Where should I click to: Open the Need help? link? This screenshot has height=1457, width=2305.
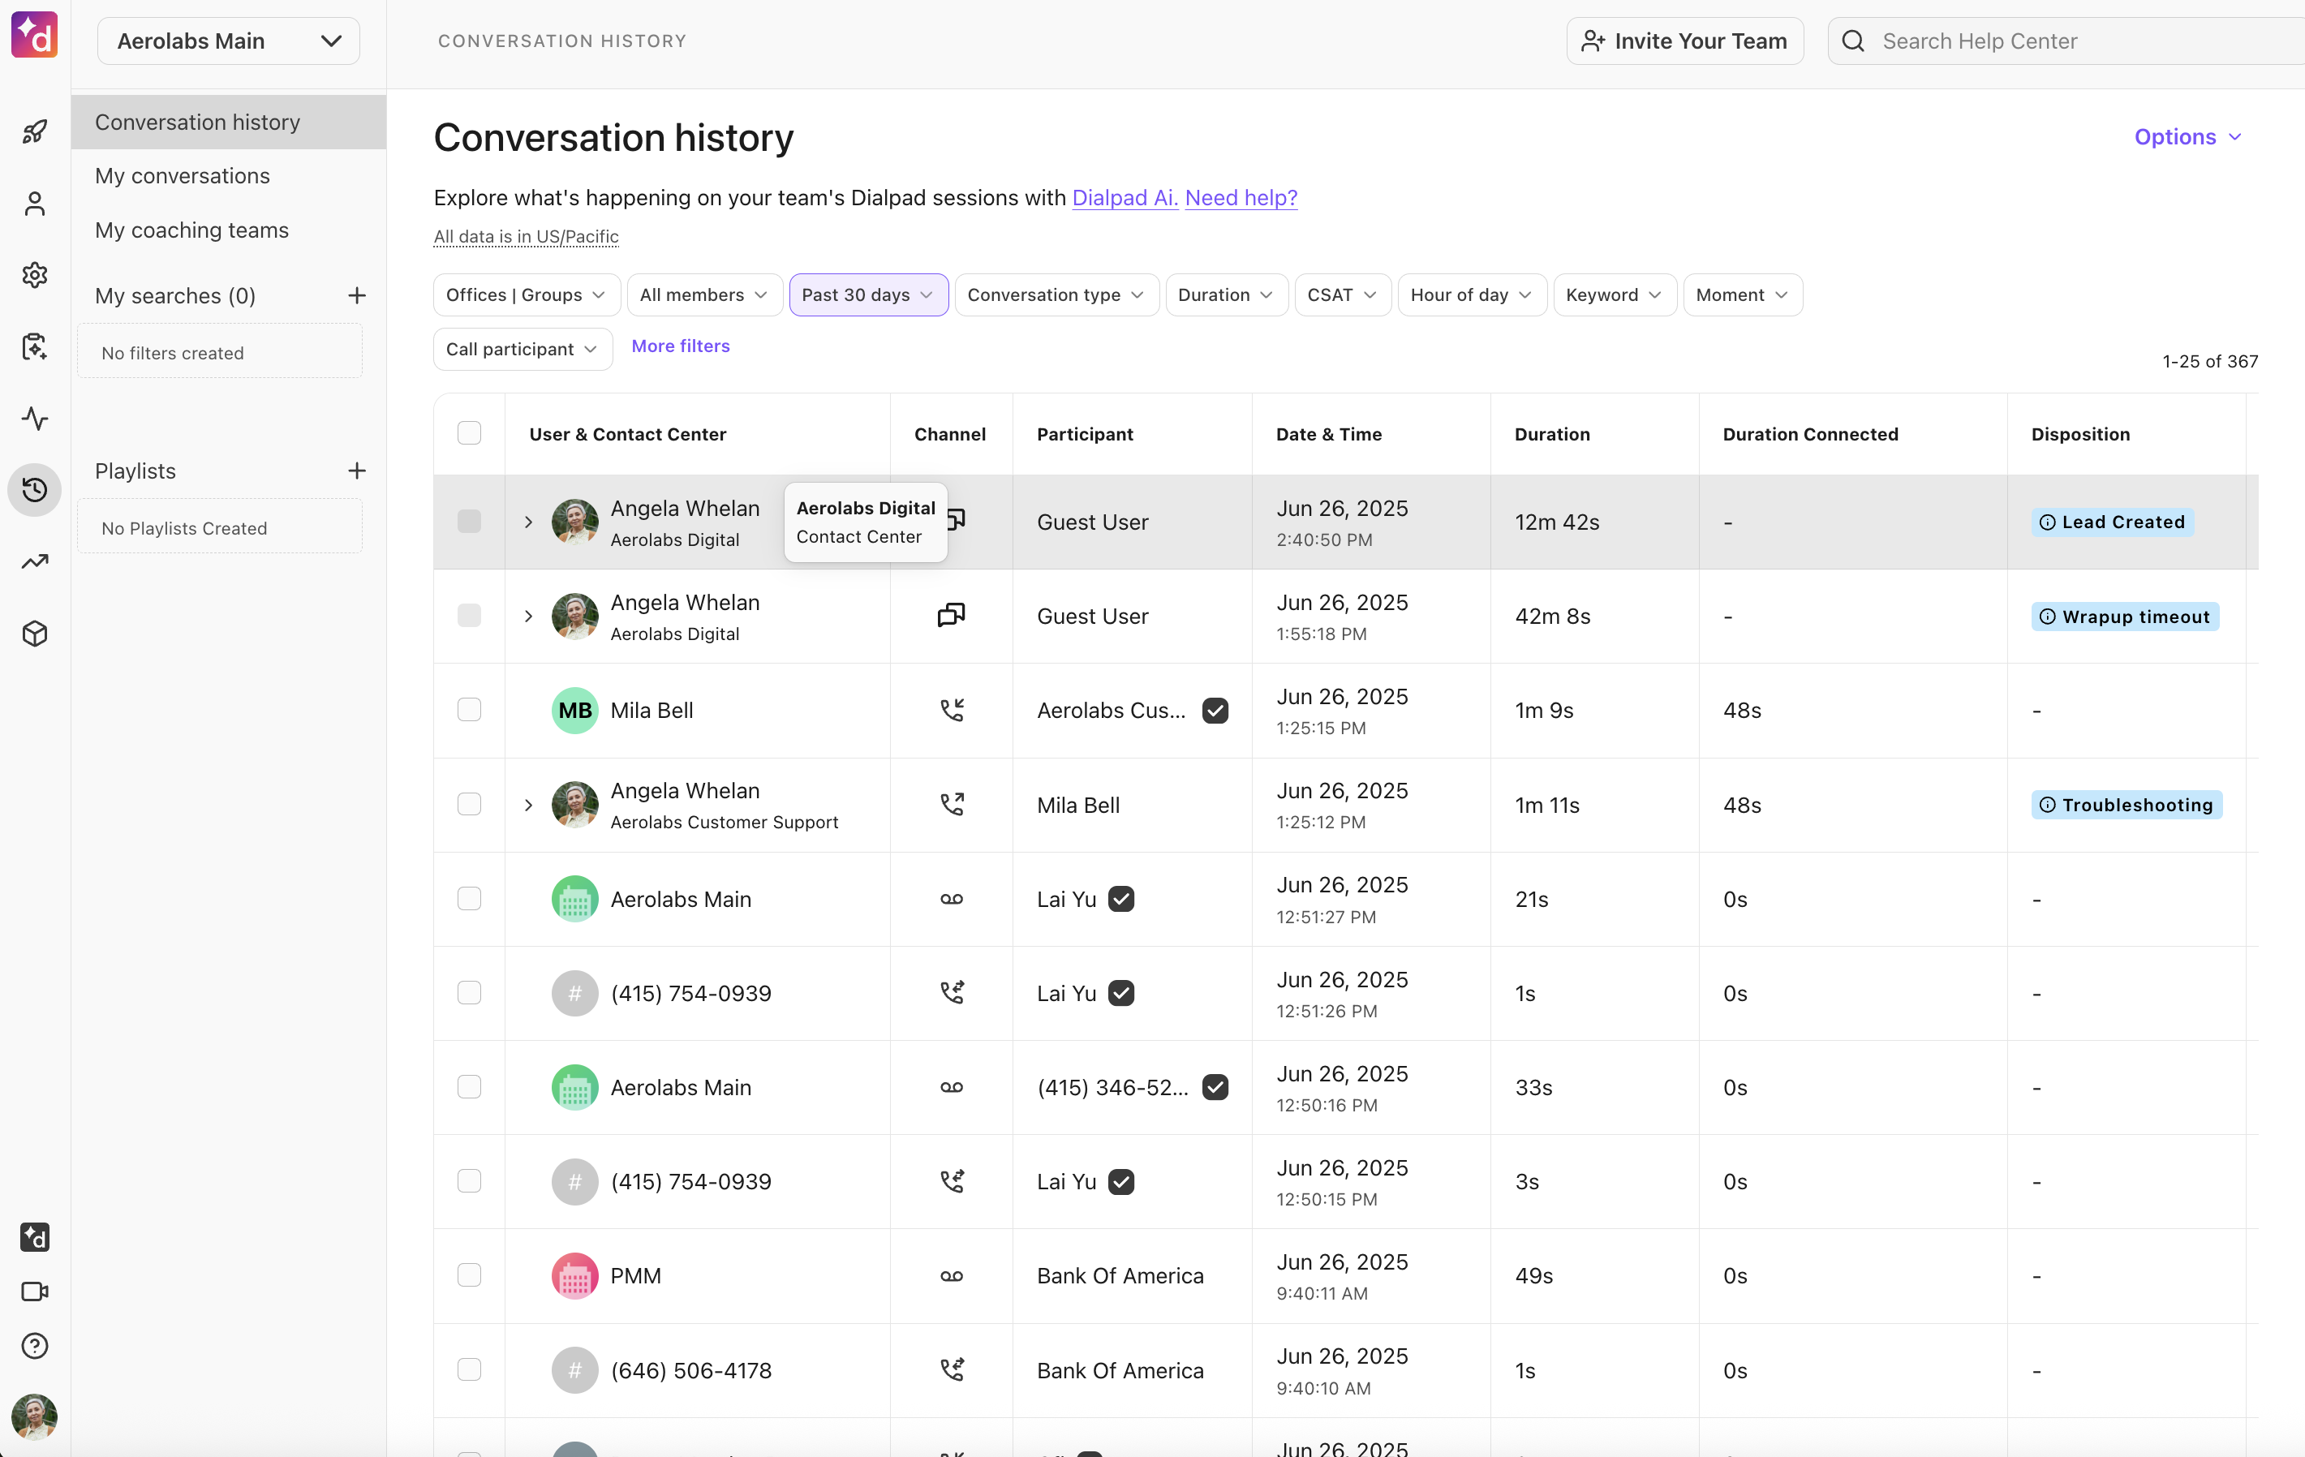pyautogui.click(x=1241, y=197)
